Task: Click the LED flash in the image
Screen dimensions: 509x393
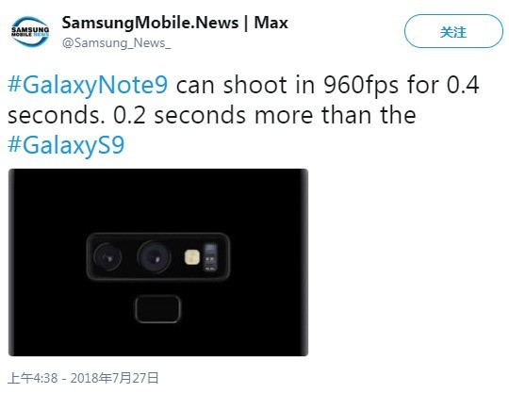Action: (x=192, y=257)
